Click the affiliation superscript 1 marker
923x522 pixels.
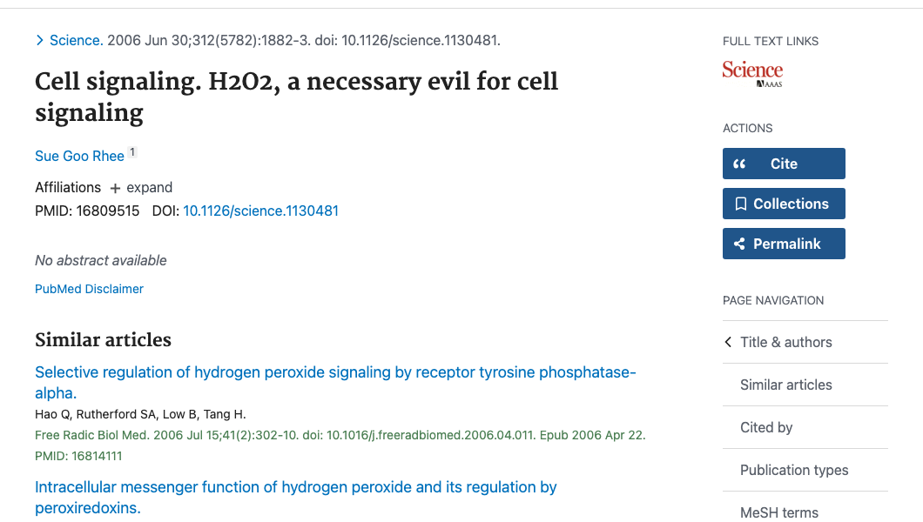(x=131, y=150)
